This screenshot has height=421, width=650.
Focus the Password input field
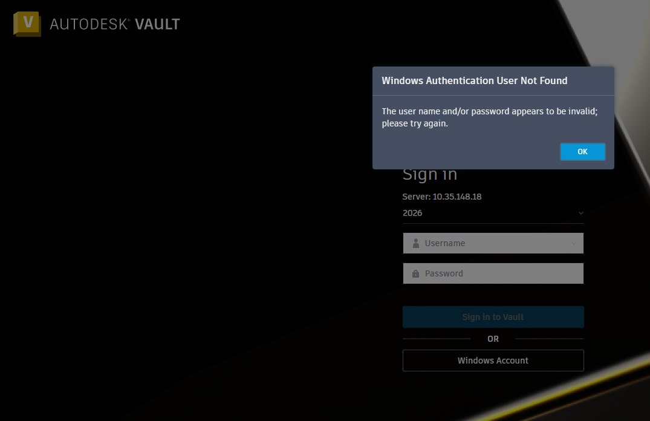coord(493,273)
